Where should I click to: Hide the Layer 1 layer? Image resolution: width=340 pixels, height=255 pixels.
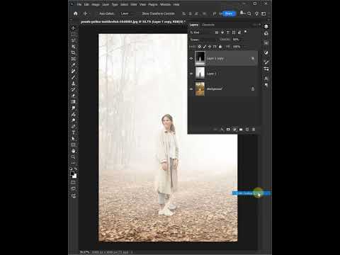191,74
